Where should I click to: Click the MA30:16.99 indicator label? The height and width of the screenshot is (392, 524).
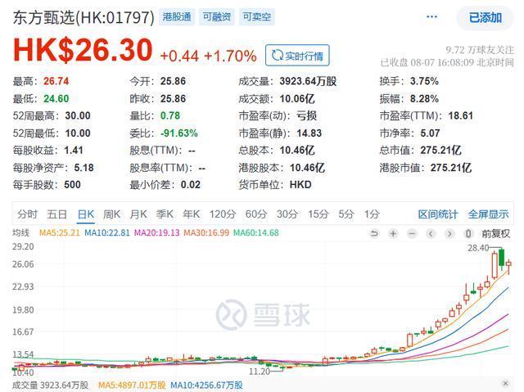pyautogui.click(x=206, y=232)
